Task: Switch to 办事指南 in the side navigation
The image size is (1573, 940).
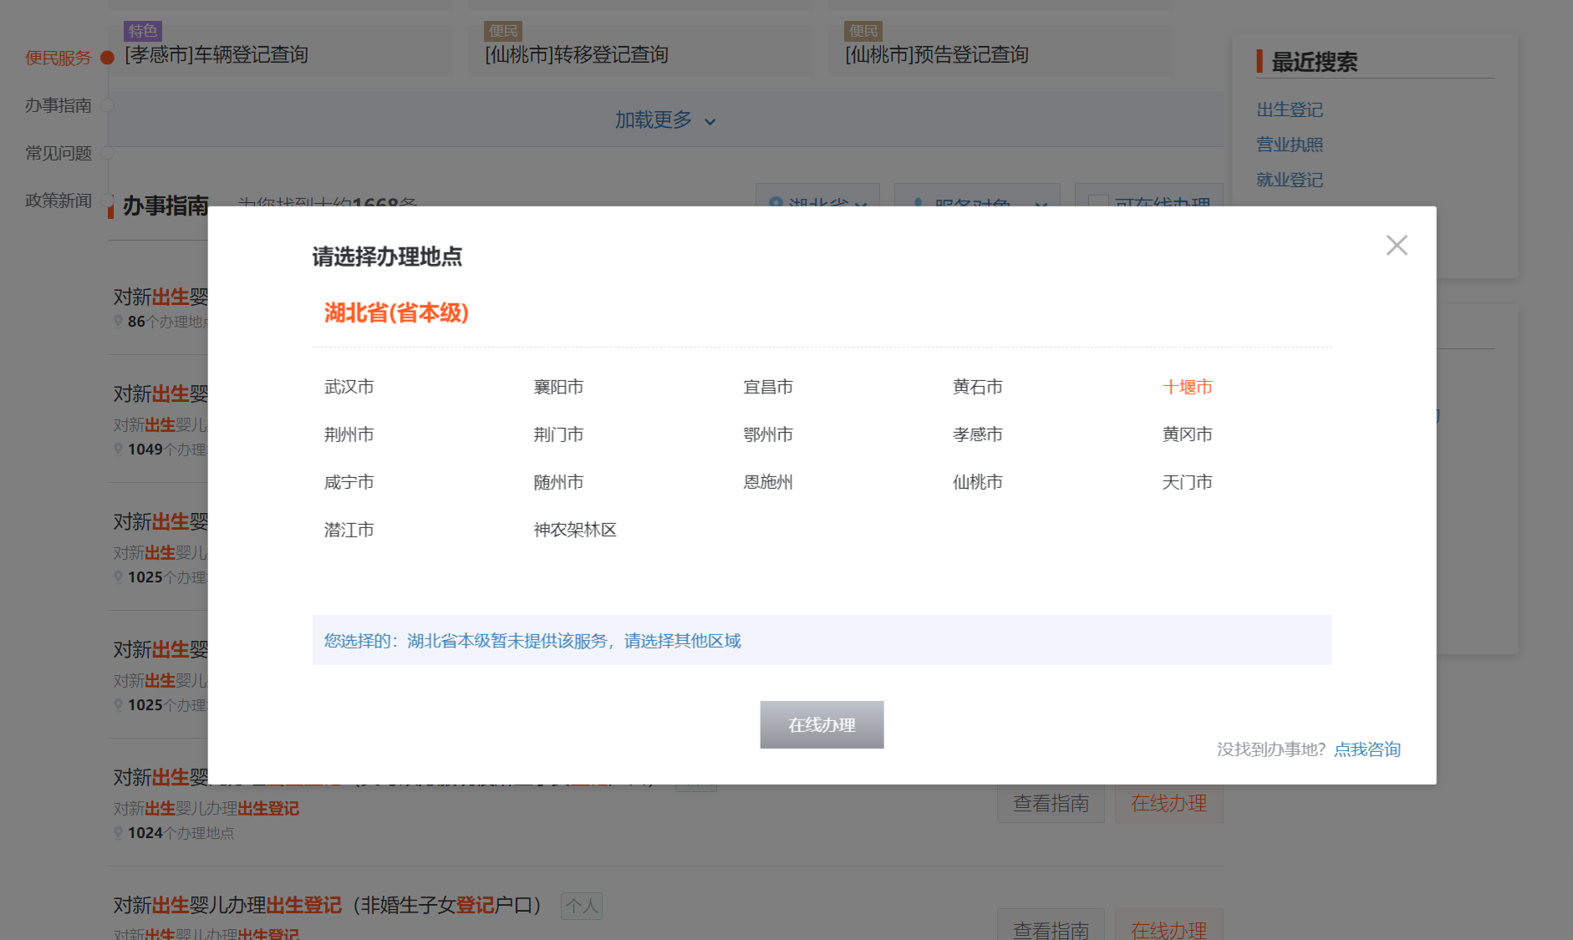Action: [58, 105]
